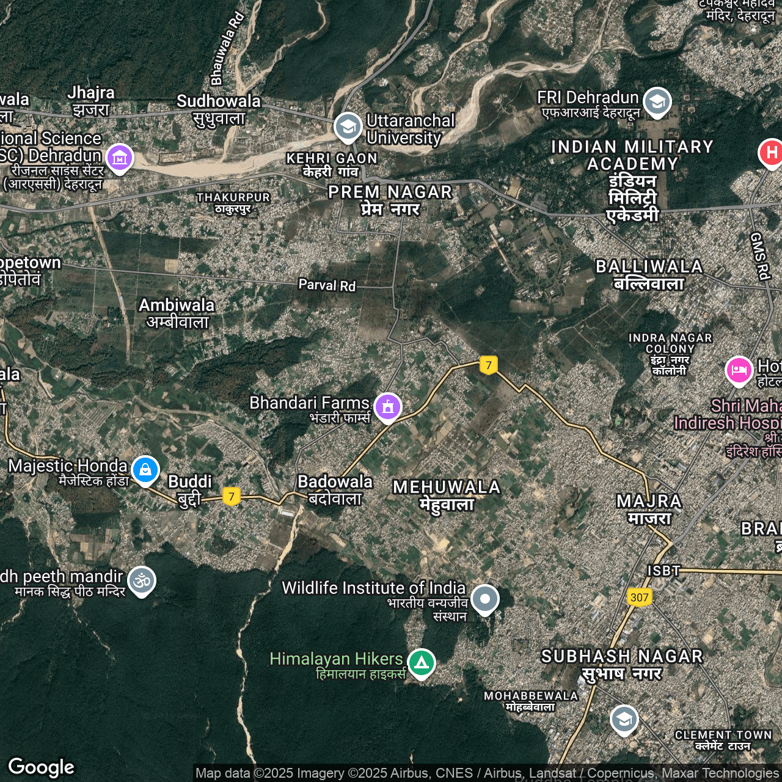782x782 pixels.
Task: Open the Regional Science Centre museum pin
Action: 120,158
